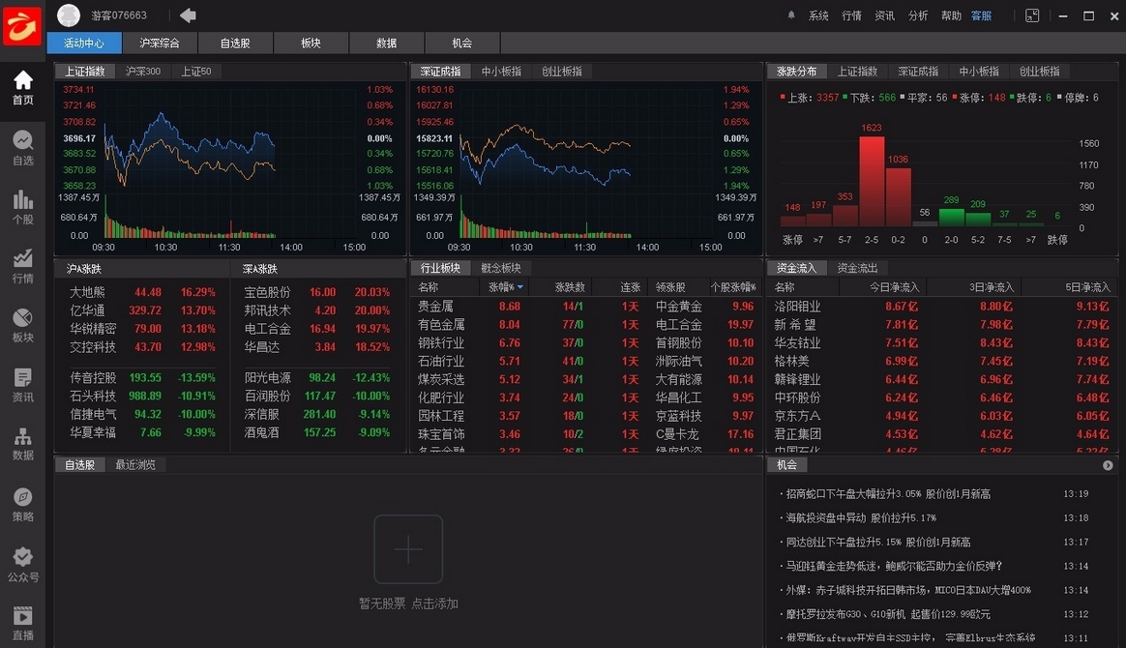Screen dimensions: 1126x648
Task: Click 点击添加 to add a stock
Action: (433, 602)
